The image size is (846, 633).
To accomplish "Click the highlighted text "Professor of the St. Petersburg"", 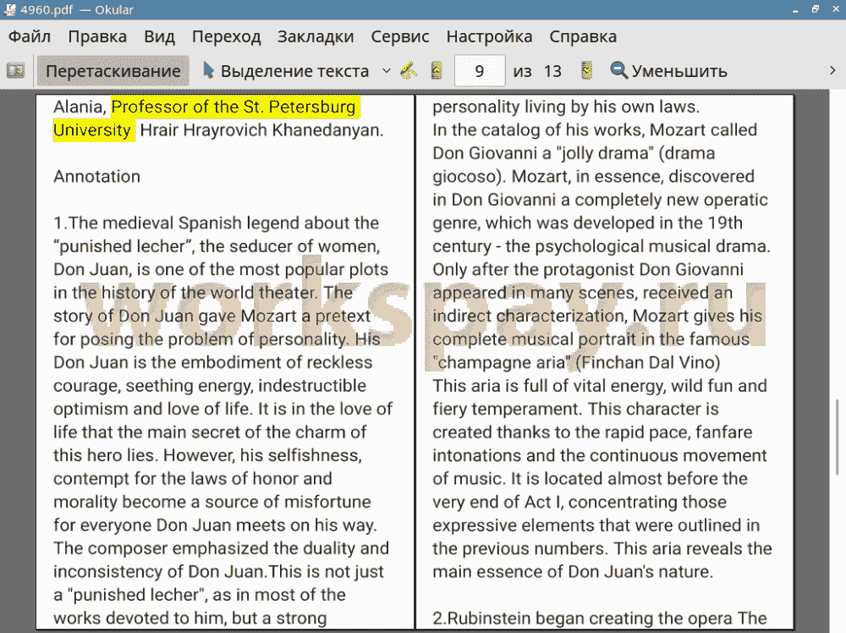I will point(233,107).
